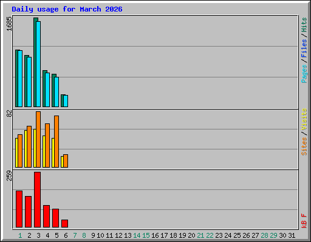Pick the orange Sites bar for day 2
The image size is (311, 242).
(x=29, y=146)
